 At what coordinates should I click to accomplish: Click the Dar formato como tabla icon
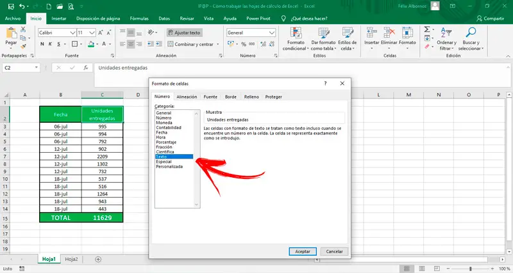point(323,34)
